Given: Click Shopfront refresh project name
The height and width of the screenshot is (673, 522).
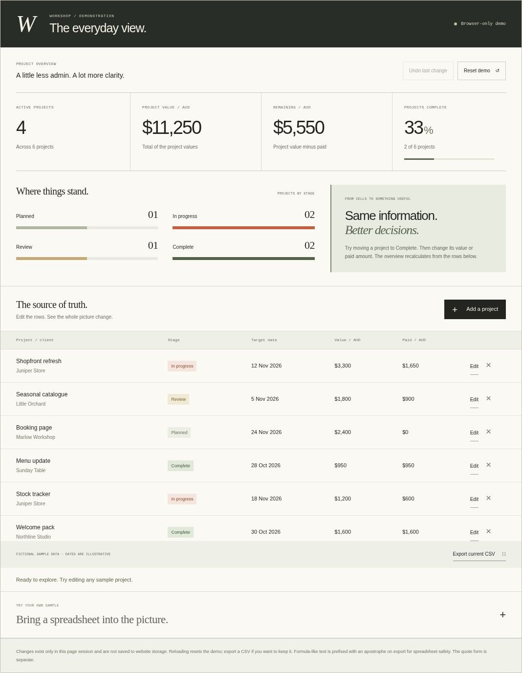Looking at the screenshot, I should (39, 361).
